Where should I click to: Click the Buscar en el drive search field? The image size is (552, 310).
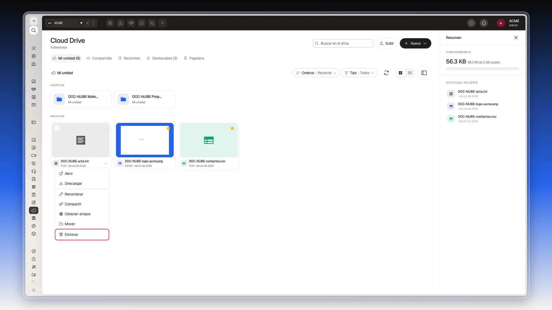343,43
